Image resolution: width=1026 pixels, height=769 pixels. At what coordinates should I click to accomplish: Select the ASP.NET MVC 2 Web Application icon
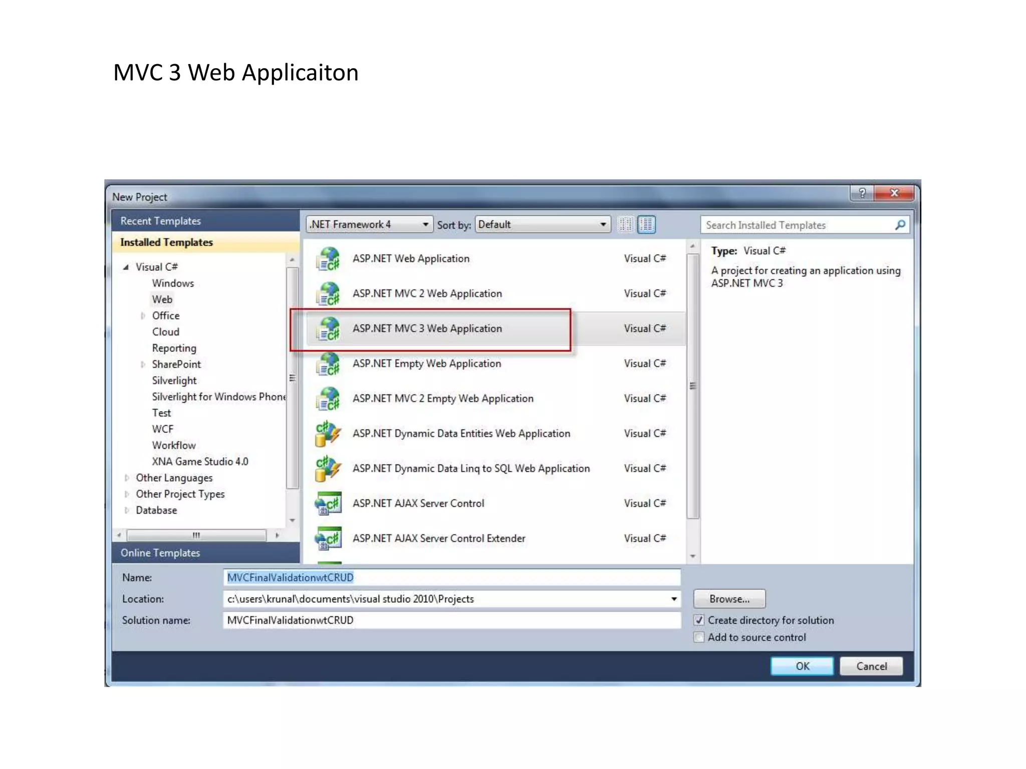click(x=328, y=294)
